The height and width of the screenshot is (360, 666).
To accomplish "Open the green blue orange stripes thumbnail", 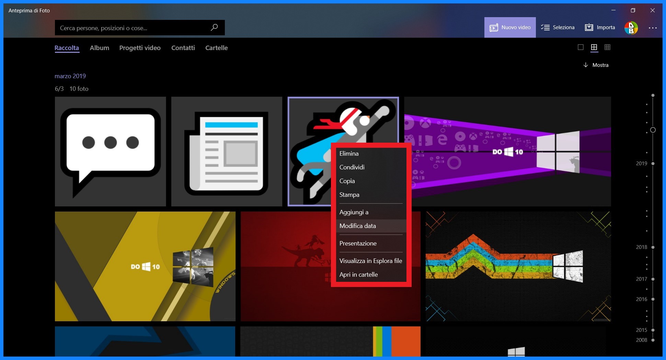I will 331,341.
